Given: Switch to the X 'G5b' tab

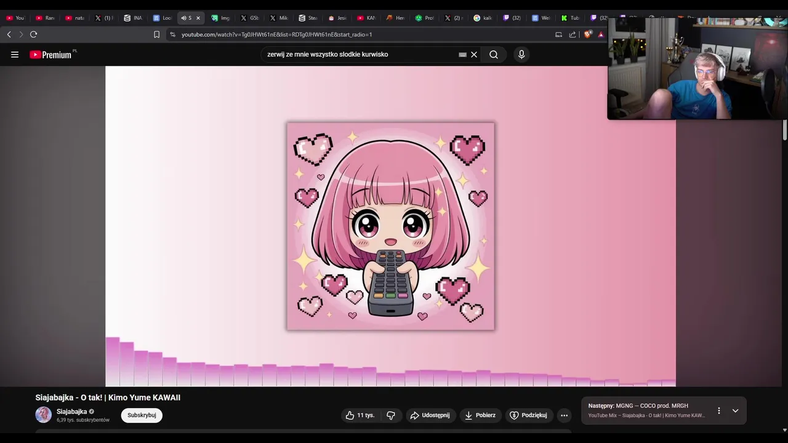Looking at the screenshot, I should coord(250,18).
